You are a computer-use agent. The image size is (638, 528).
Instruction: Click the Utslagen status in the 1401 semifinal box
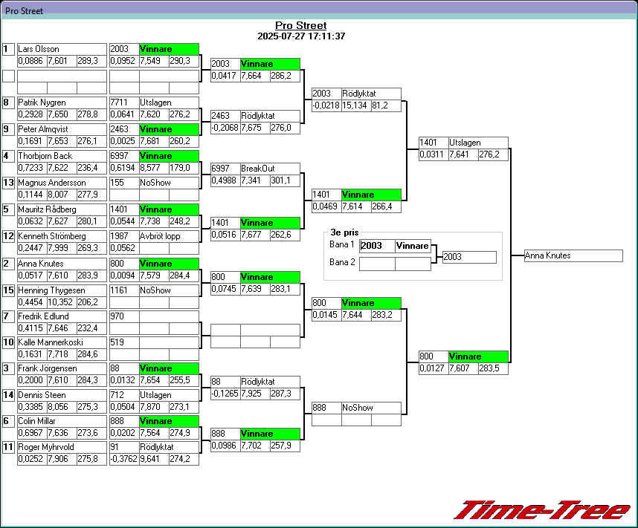click(x=478, y=143)
